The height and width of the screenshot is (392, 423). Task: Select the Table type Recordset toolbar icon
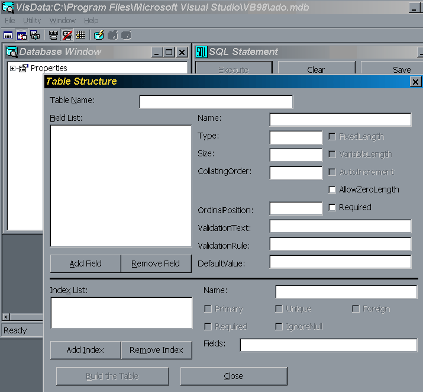click(x=8, y=36)
